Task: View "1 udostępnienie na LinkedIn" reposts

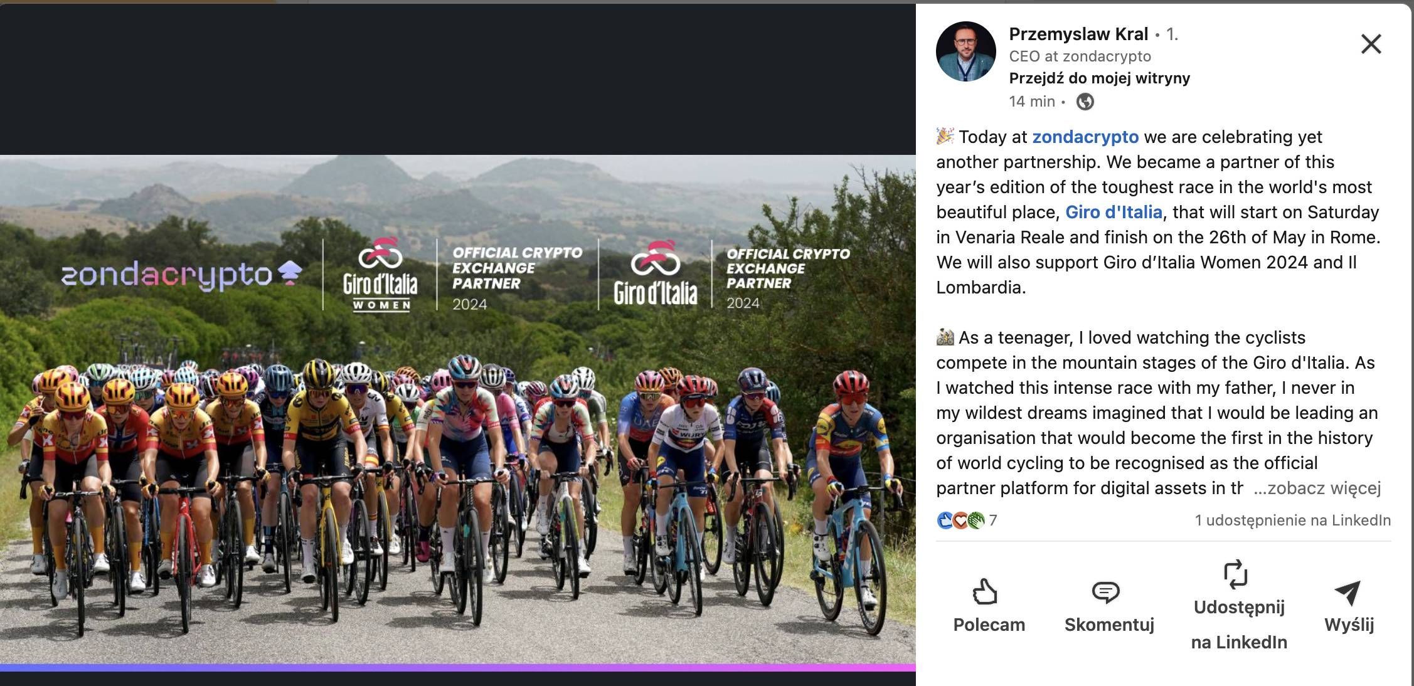Action: pyautogui.click(x=1292, y=520)
